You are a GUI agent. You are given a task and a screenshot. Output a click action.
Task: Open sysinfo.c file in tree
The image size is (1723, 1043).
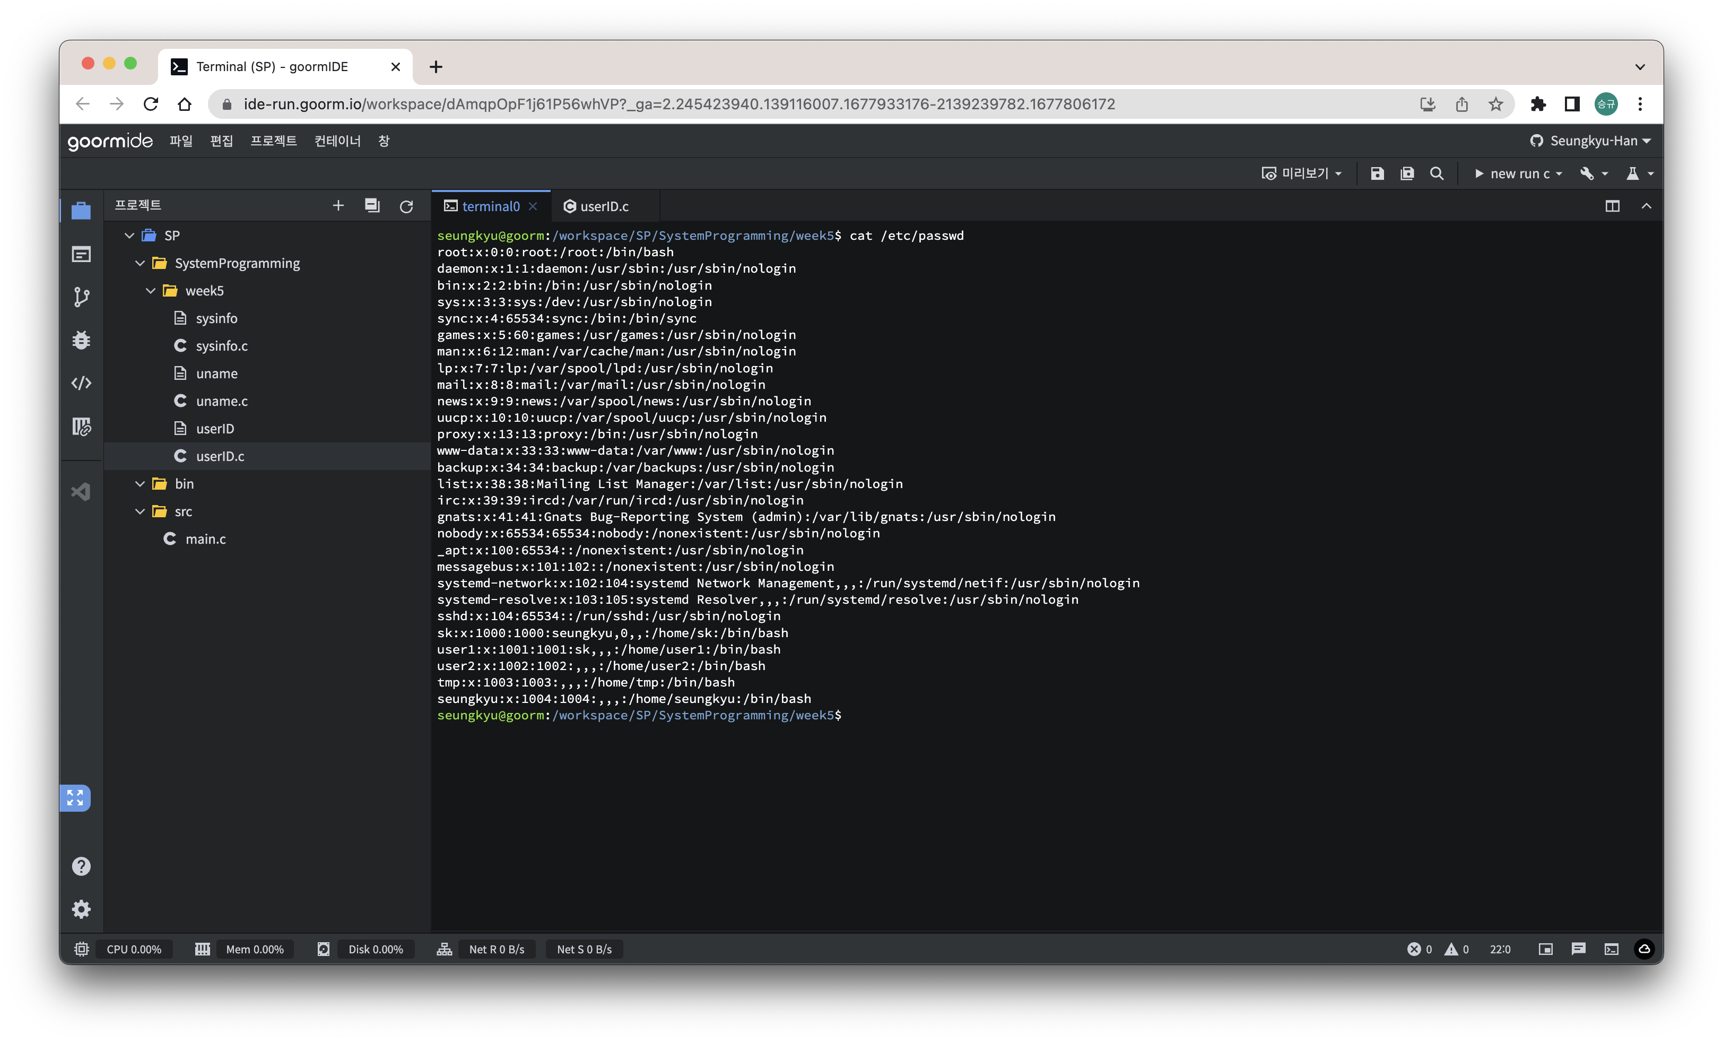point(222,346)
